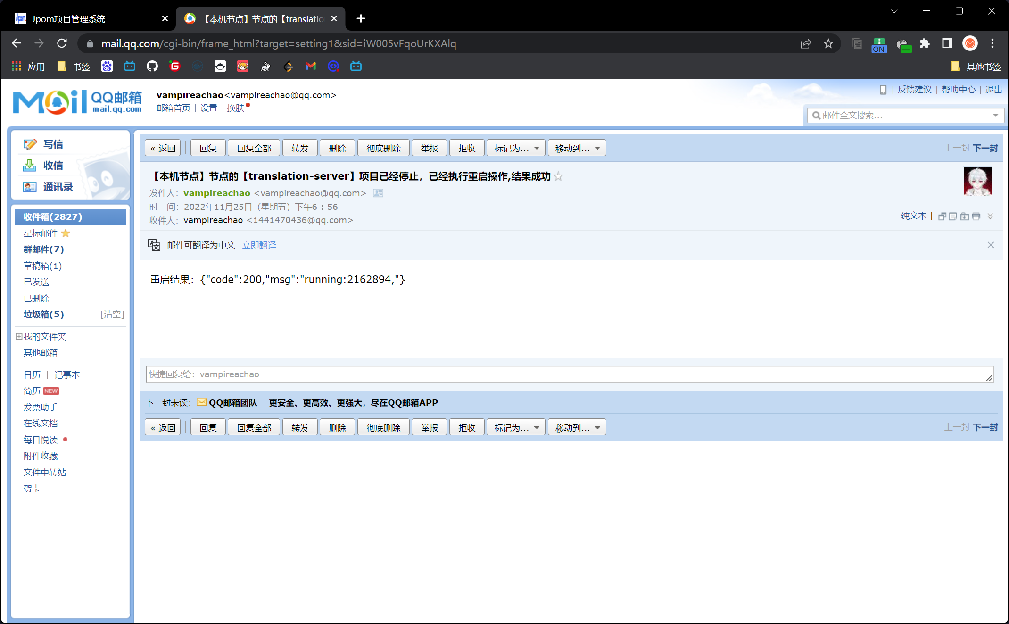Open email in new window icon
This screenshot has height=624, width=1009.
click(x=942, y=216)
